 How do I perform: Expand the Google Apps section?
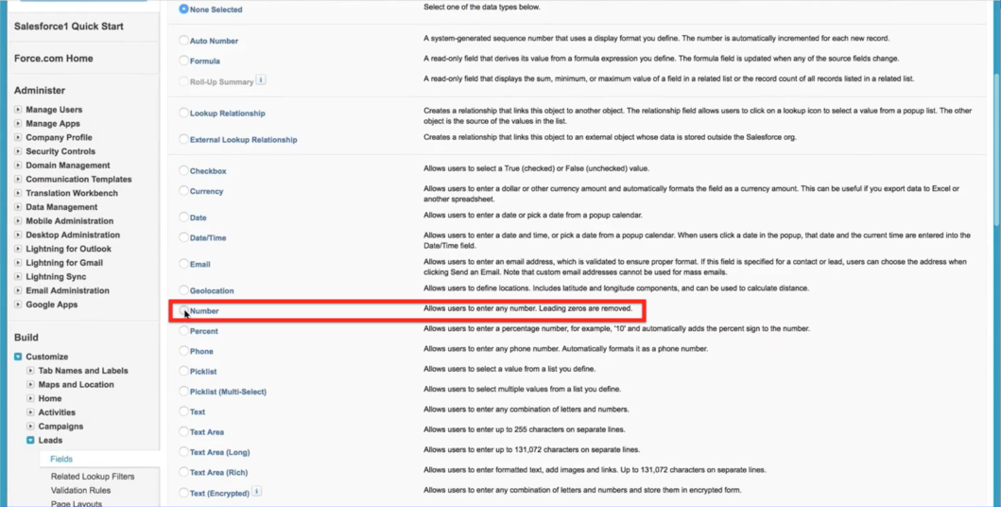coord(18,305)
